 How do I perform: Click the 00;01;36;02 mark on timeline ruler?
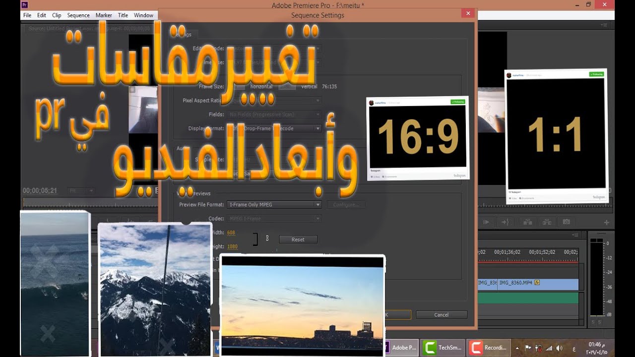click(x=507, y=252)
